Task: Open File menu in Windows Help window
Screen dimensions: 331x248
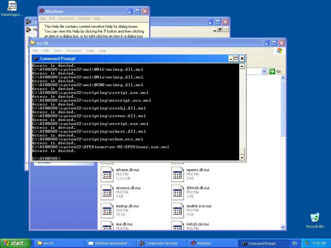Action: click(x=43, y=18)
